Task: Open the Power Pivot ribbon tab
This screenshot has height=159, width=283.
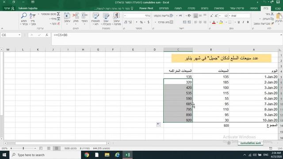Action: [x=146, y=8]
